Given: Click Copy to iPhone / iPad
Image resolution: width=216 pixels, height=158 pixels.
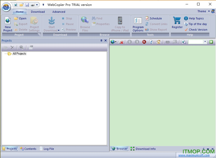Looking at the screenshot, I should click(x=120, y=24).
